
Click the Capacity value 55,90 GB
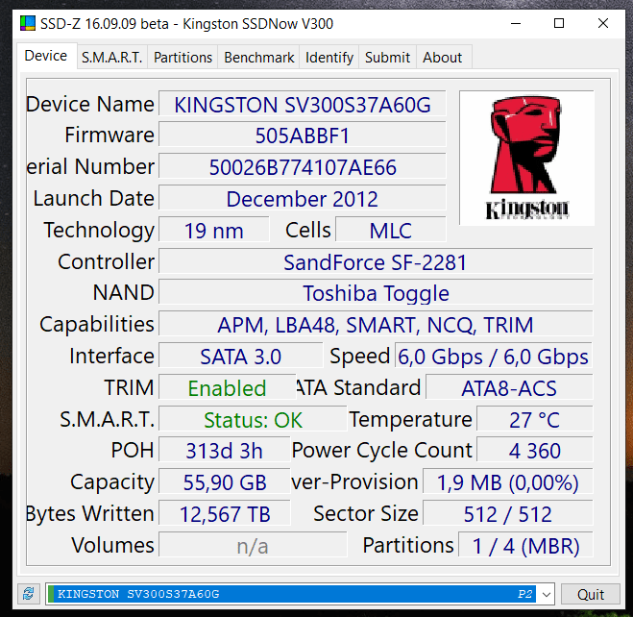(225, 482)
